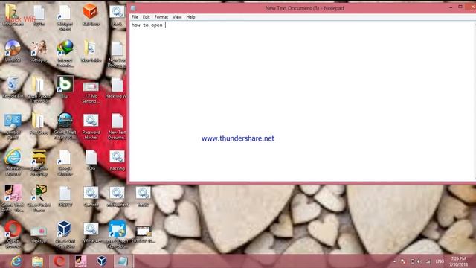Open the View menu in Notepad

(x=177, y=17)
